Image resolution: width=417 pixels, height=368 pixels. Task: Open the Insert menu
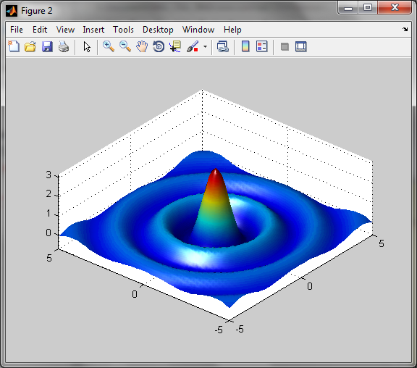click(93, 30)
